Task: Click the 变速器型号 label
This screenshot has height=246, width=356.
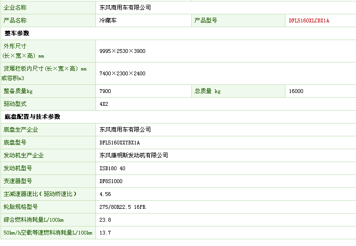Action: (x=18, y=181)
